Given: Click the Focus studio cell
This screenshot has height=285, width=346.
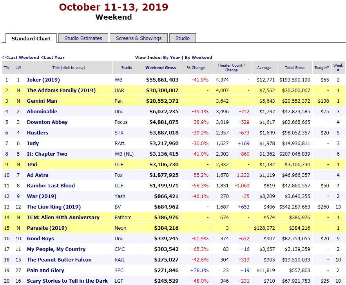Looking at the screenshot, I should [121, 122].
